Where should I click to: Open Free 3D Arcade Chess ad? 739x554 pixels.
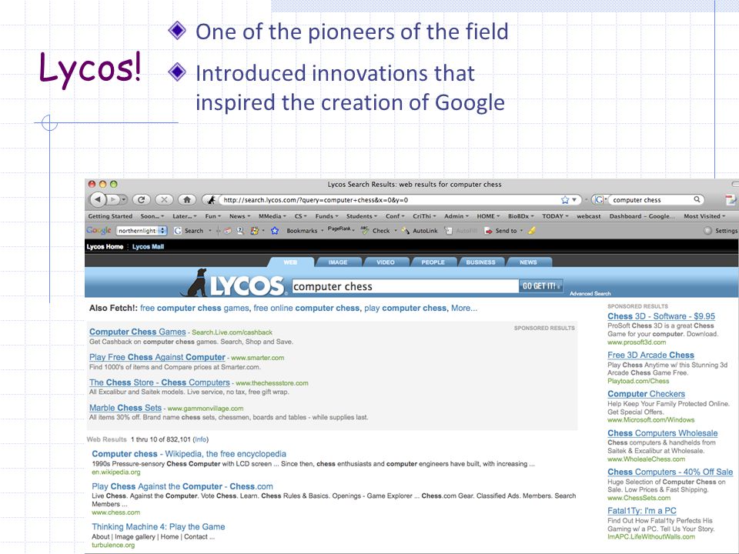[x=651, y=355]
